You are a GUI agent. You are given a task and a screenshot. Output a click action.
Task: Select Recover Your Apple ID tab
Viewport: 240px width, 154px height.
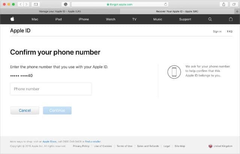click(177, 11)
